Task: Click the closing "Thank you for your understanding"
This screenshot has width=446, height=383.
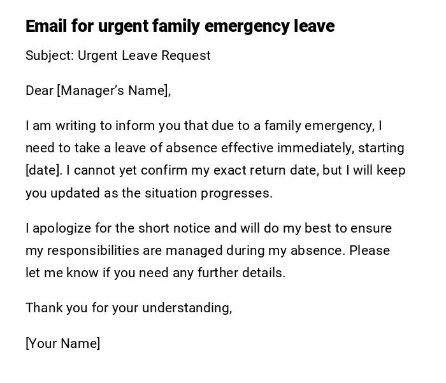Action: pyautogui.click(x=127, y=308)
